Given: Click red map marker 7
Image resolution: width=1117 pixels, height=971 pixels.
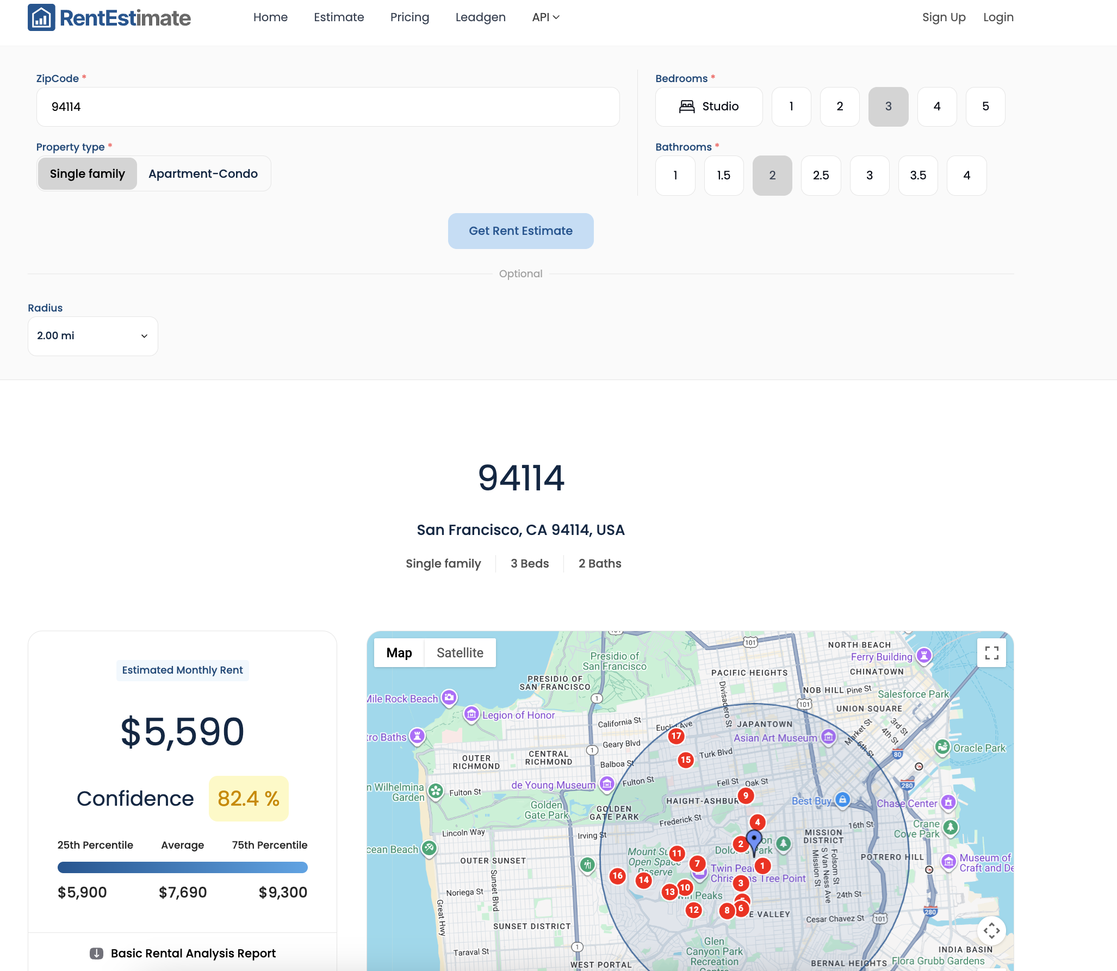Looking at the screenshot, I should pos(697,864).
